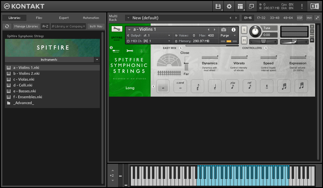Viewport: 323px width, 188px height.
Task: Select the con sordino articulation icon
Action: [180, 86]
